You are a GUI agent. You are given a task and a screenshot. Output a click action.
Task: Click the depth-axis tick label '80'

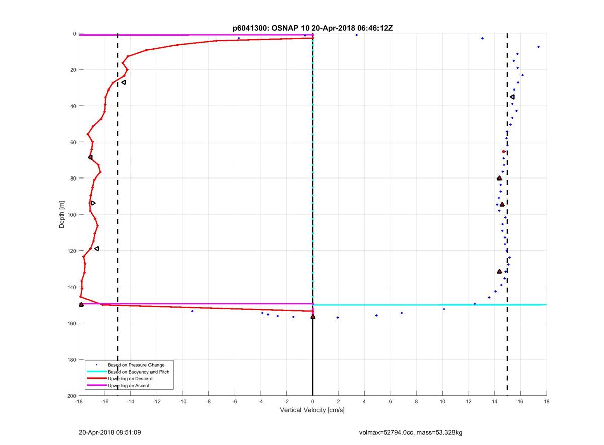tap(73, 178)
